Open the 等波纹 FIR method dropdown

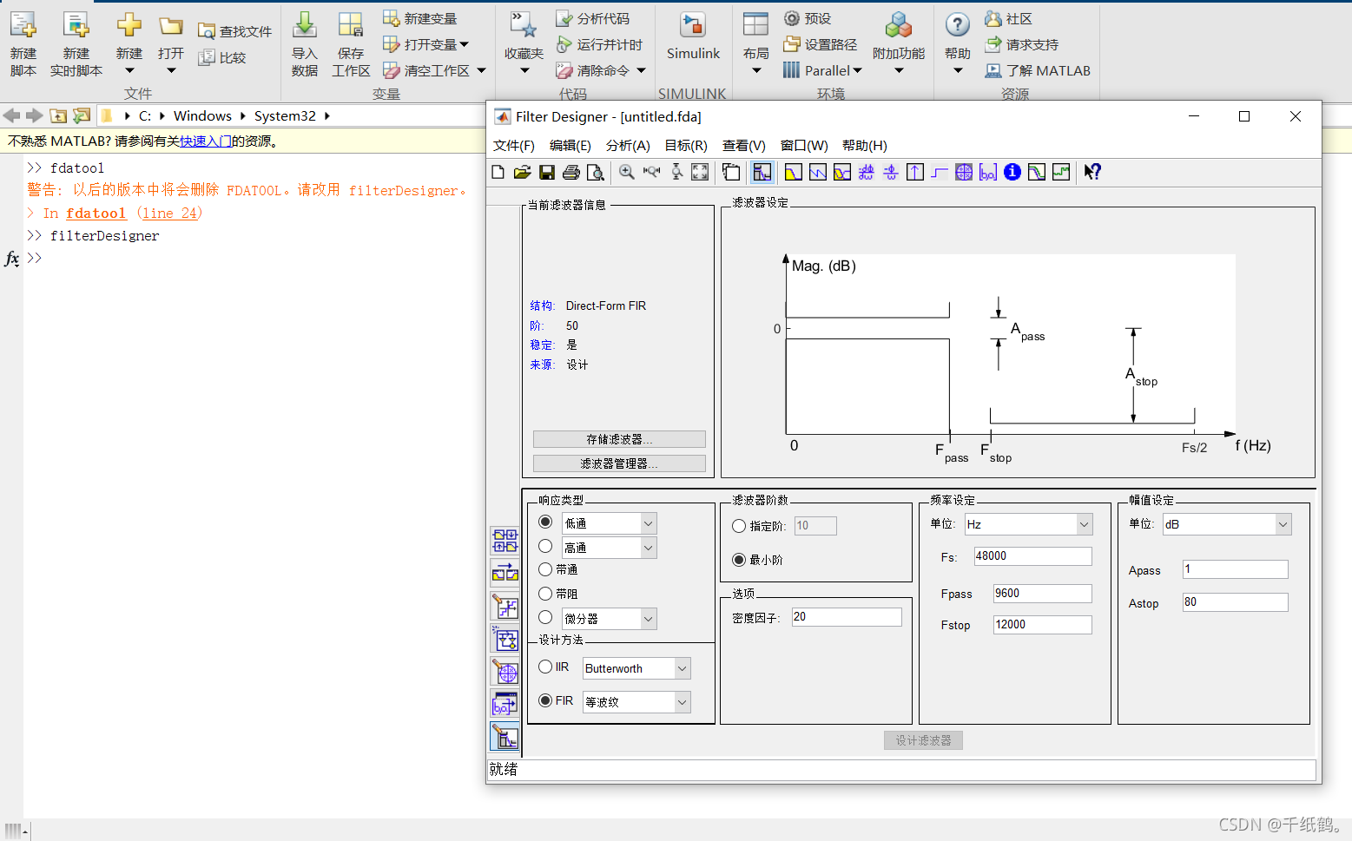[683, 702]
